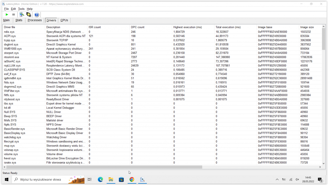Open the Wi-Fi network tray icon
Viewport: 328px width, 185px height.
(x=291, y=180)
